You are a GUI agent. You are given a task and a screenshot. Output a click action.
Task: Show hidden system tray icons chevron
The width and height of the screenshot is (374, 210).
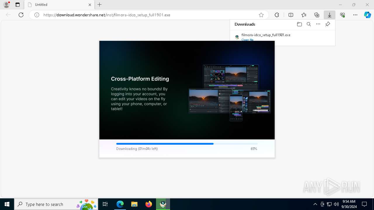315,204
